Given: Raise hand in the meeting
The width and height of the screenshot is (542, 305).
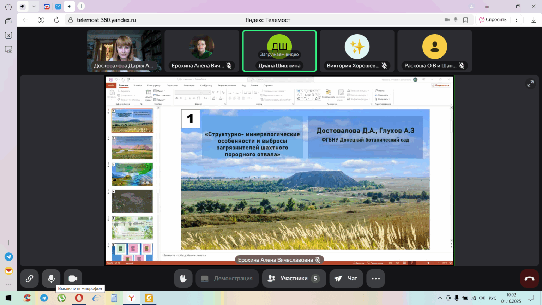Looking at the screenshot, I should (183, 279).
